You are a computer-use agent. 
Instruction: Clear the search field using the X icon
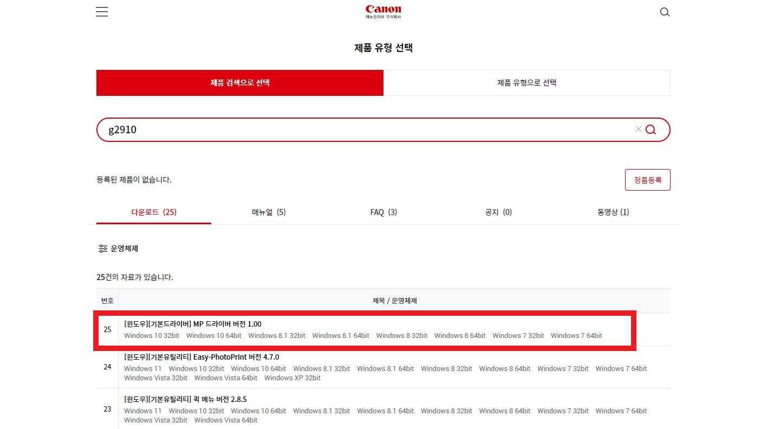click(x=638, y=129)
